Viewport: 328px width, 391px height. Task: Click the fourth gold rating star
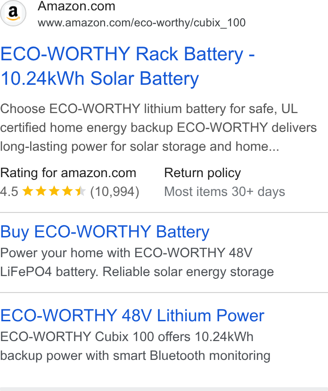click(x=67, y=191)
